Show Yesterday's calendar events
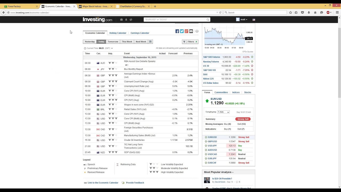341x192 pixels. (x=90, y=42)
